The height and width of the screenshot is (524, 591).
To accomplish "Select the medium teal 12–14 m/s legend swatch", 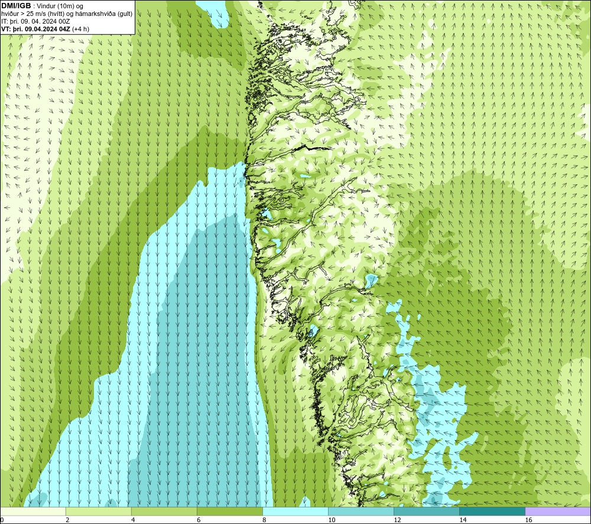I will [426, 511].
